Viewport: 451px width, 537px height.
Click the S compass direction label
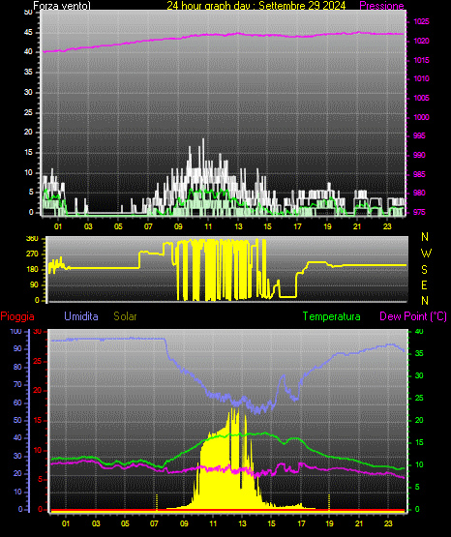click(x=424, y=270)
